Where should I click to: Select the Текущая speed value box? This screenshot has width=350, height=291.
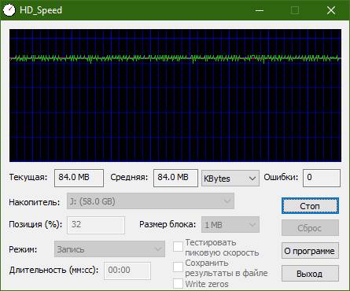(79, 178)
